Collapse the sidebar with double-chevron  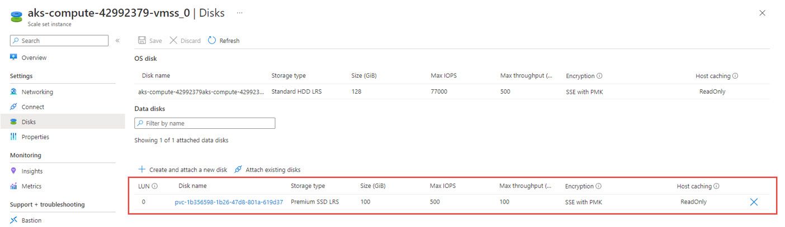coord(117,41)
